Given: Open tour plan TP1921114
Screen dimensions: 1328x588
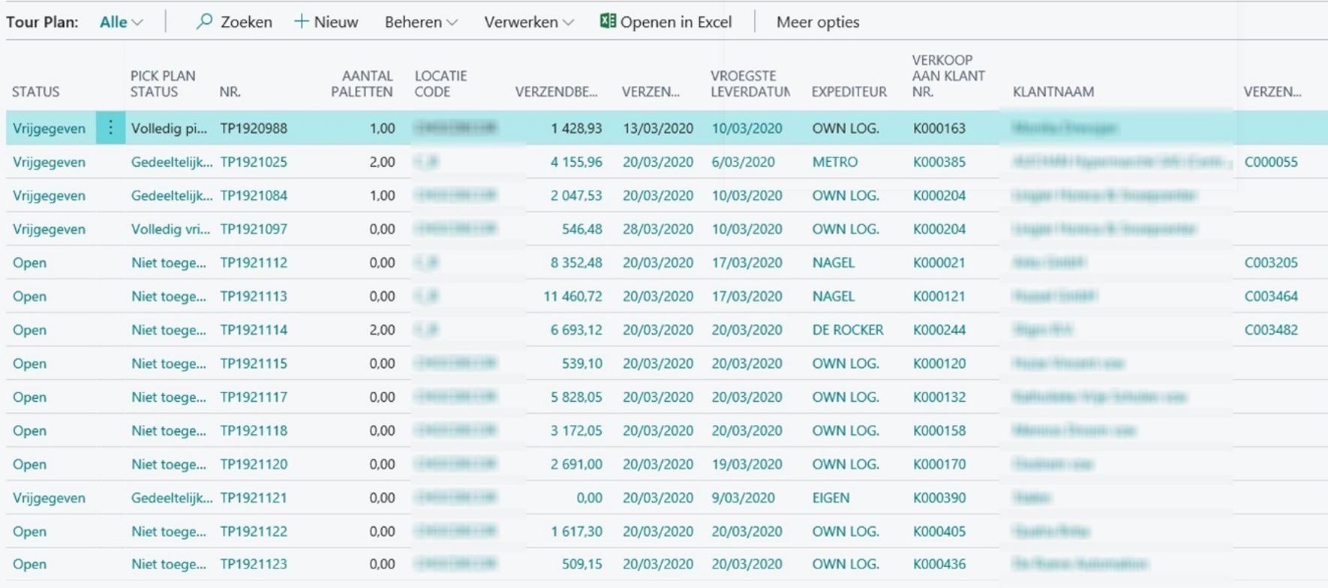Looking at the screenshot, I should [x=254, y=330].
